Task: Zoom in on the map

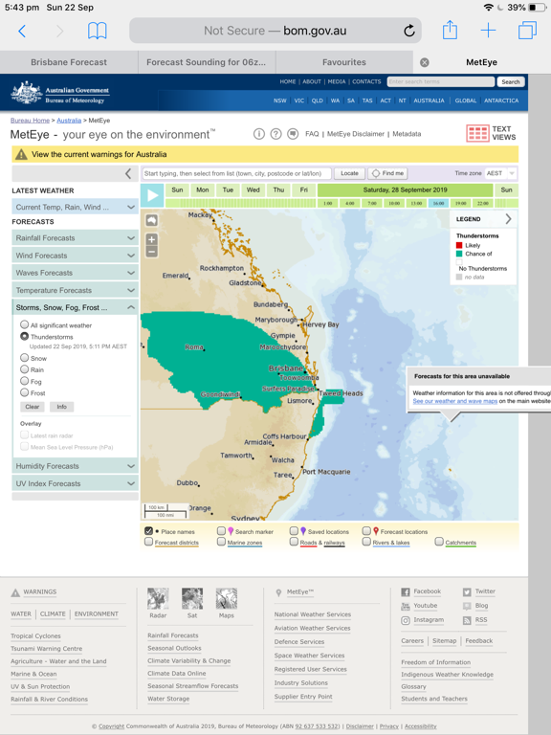Action: tap(151, 239)
